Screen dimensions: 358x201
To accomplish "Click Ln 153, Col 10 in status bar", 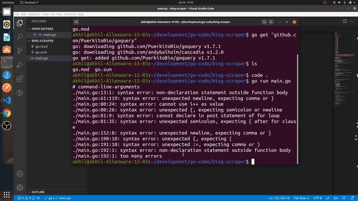I will (279, 198).
